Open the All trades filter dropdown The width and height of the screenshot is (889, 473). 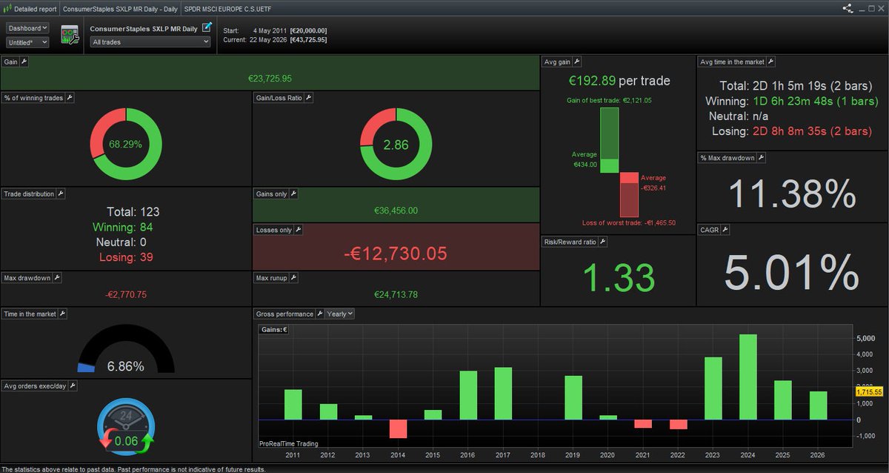click(x=150, y=42)
